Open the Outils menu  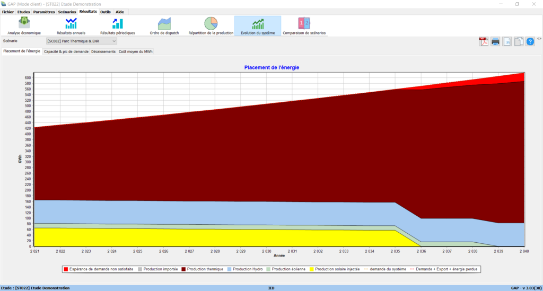point(106,12)
